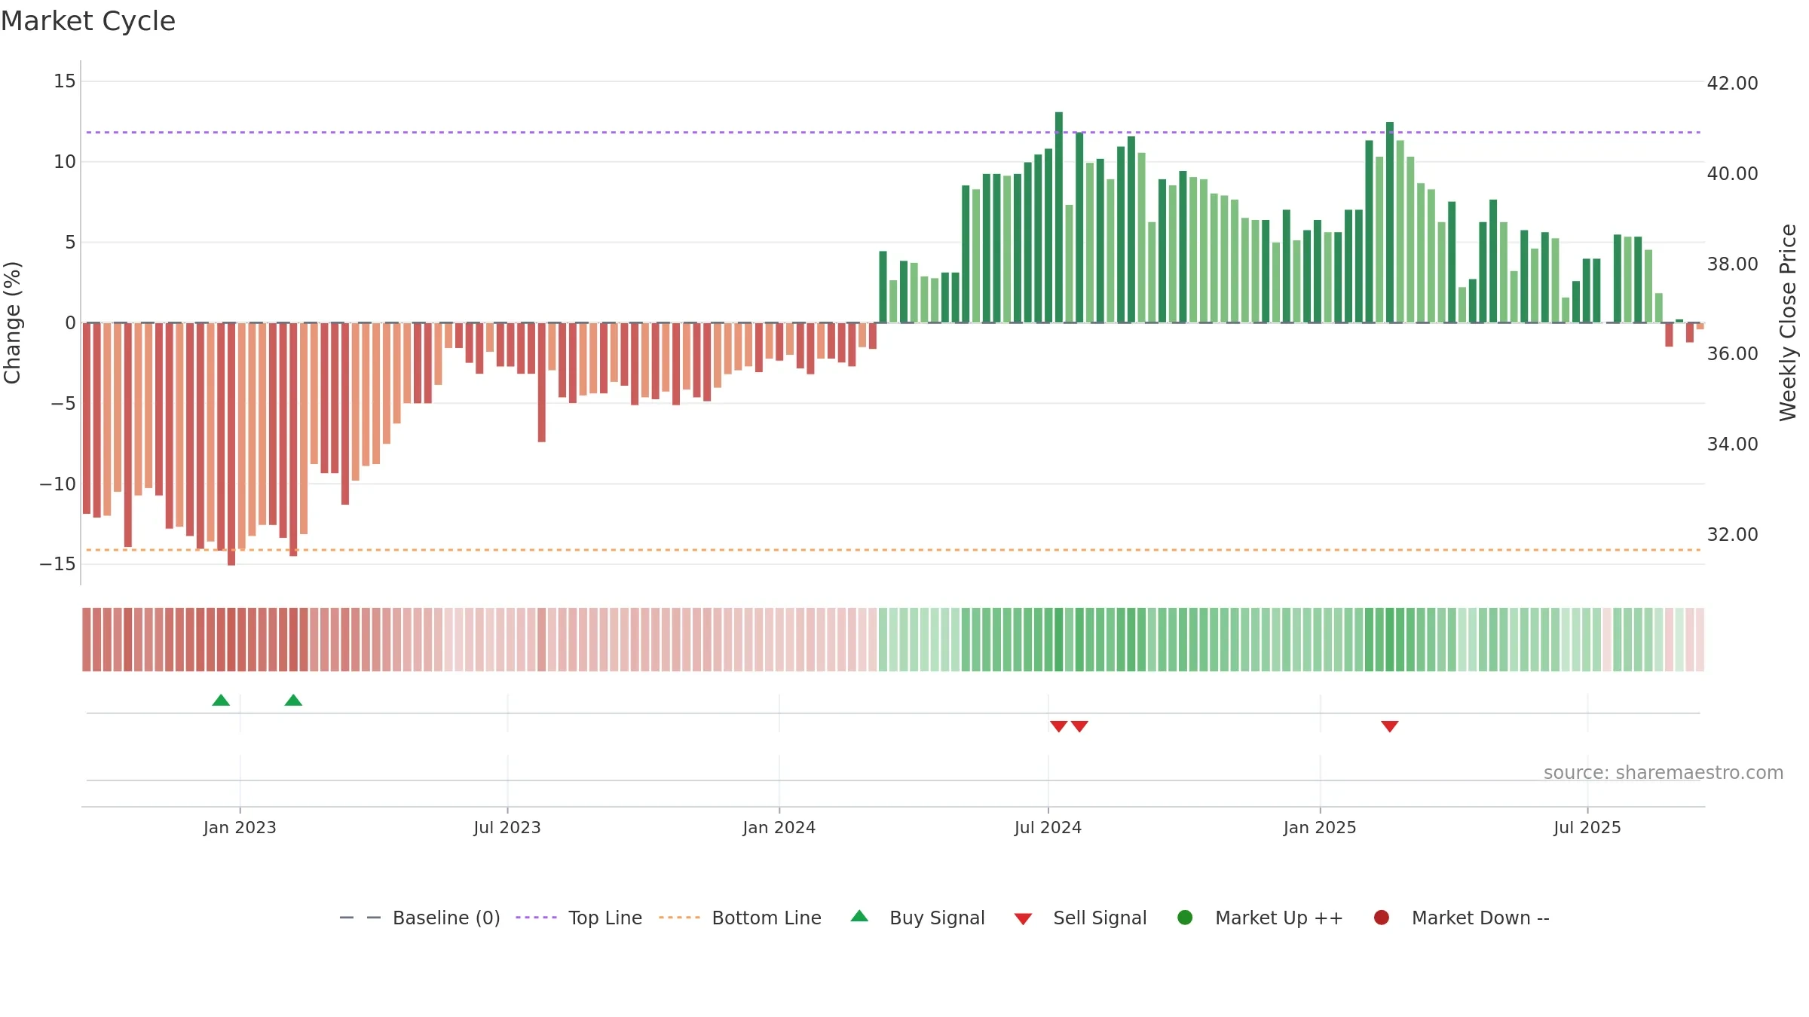The height and width of the screenshot is (1017, 1809).
Task: Click the orange dotted Bottom Line legend sample
Action: 679,918
